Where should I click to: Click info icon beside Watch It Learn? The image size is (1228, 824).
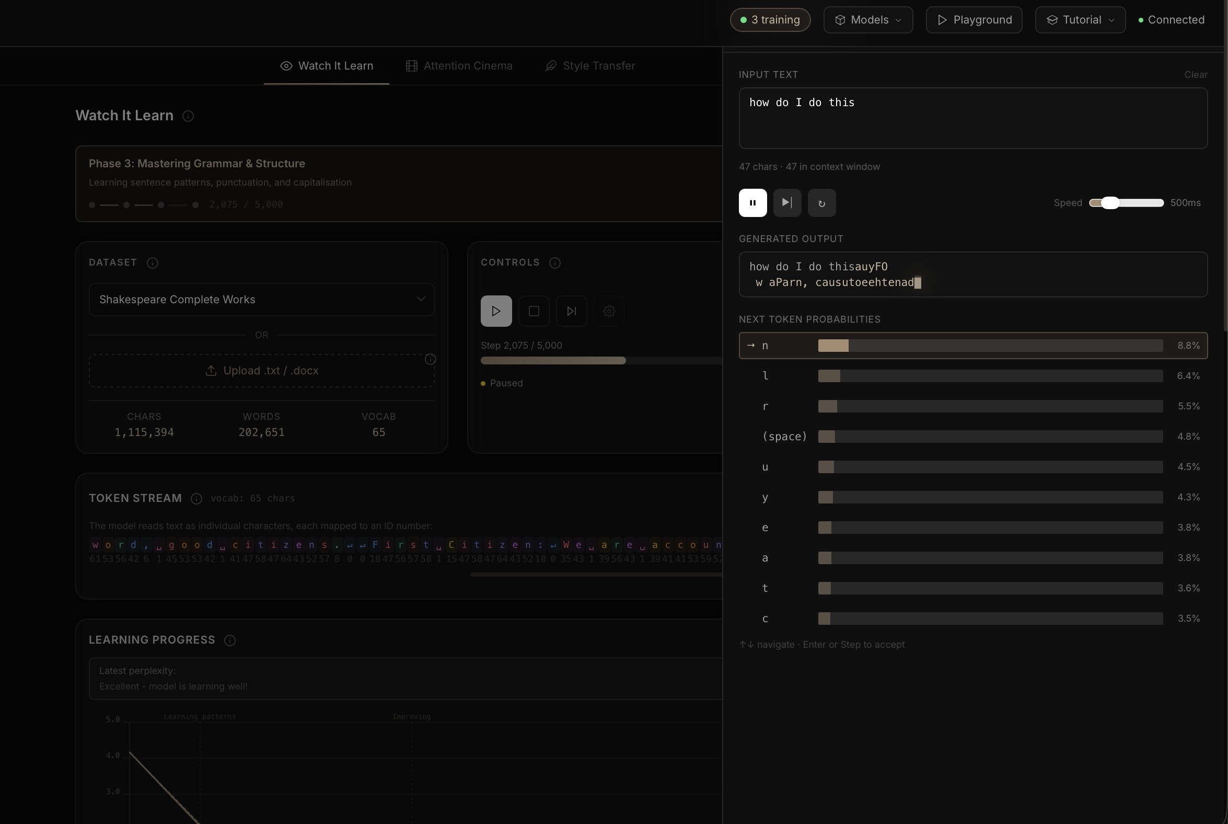click(188, 116)
